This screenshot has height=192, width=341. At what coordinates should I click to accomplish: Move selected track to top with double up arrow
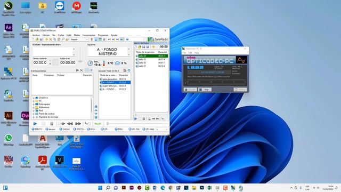(x=96, y=107)
